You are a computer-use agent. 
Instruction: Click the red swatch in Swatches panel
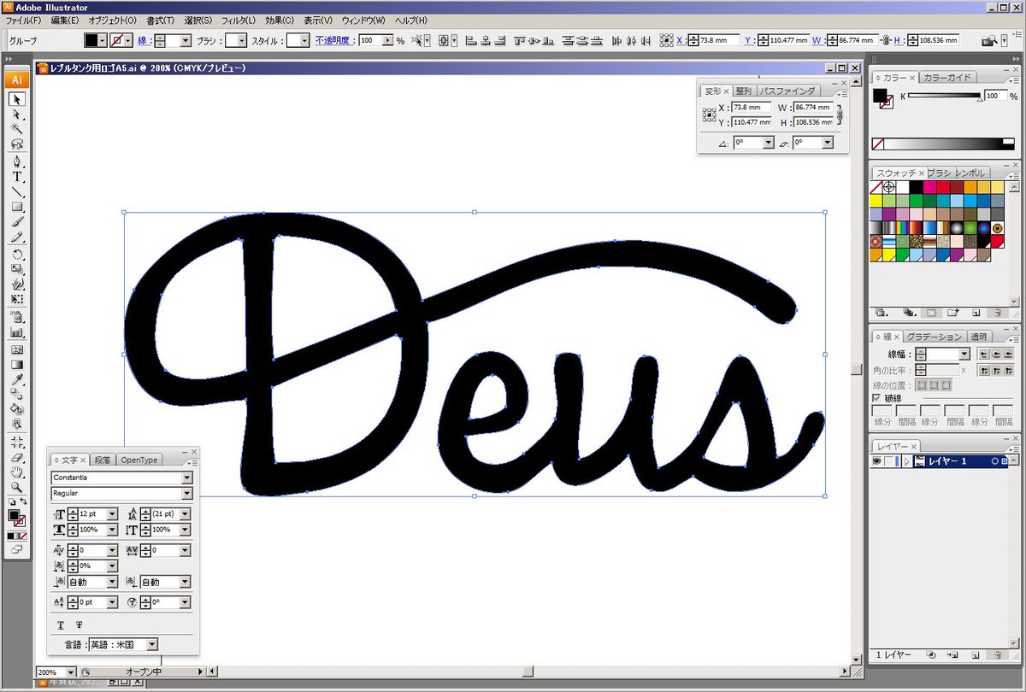[x=944, y=187]
